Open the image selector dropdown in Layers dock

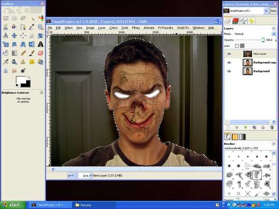click(x=266, y=11)
